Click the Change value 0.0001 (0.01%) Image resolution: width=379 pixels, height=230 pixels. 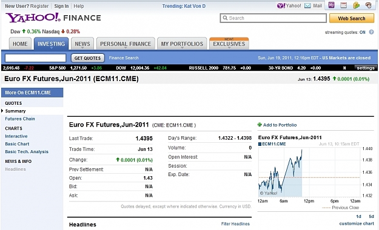click(x=134, y=160)
